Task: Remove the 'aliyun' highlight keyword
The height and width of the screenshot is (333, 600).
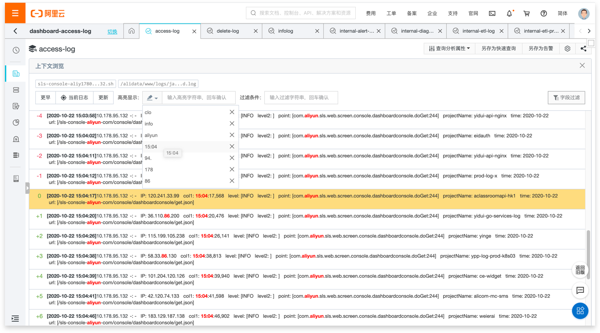Action: click(x=232, y=135)
